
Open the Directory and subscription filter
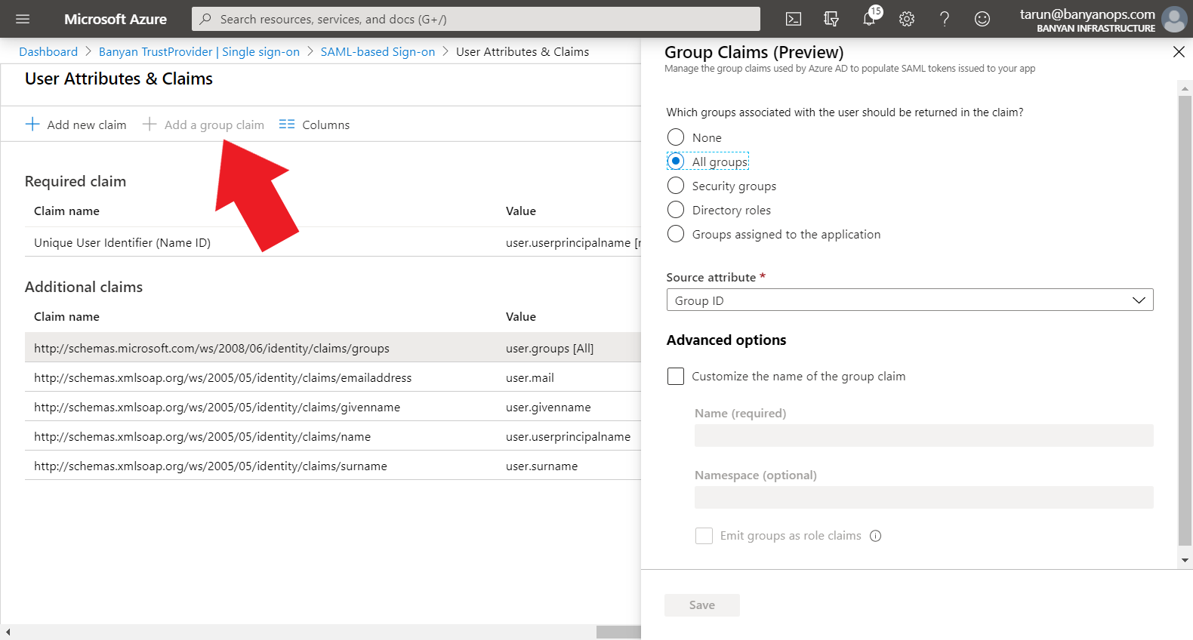(831, 19)
